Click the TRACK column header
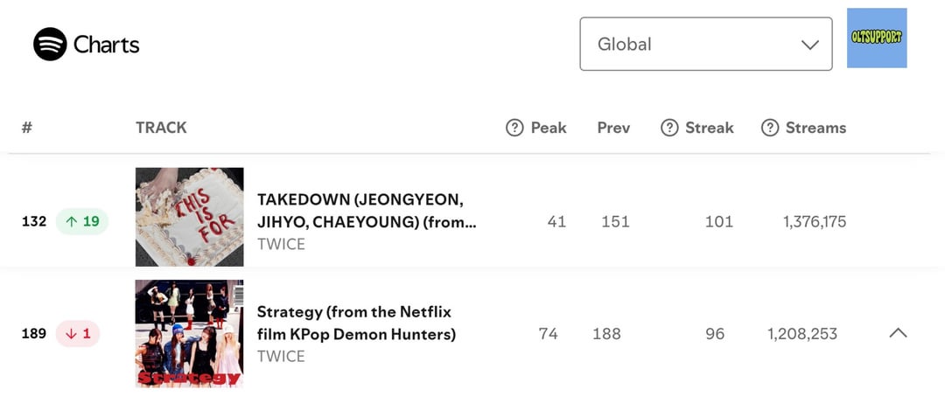The height and width of the screenshot is (417, 945). coord(161,128)
